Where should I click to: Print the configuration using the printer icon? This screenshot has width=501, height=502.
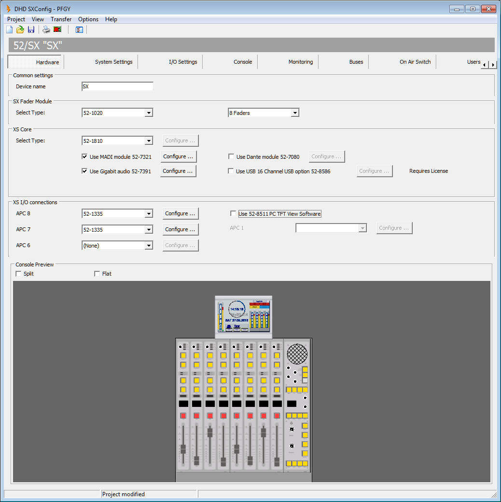46,30
